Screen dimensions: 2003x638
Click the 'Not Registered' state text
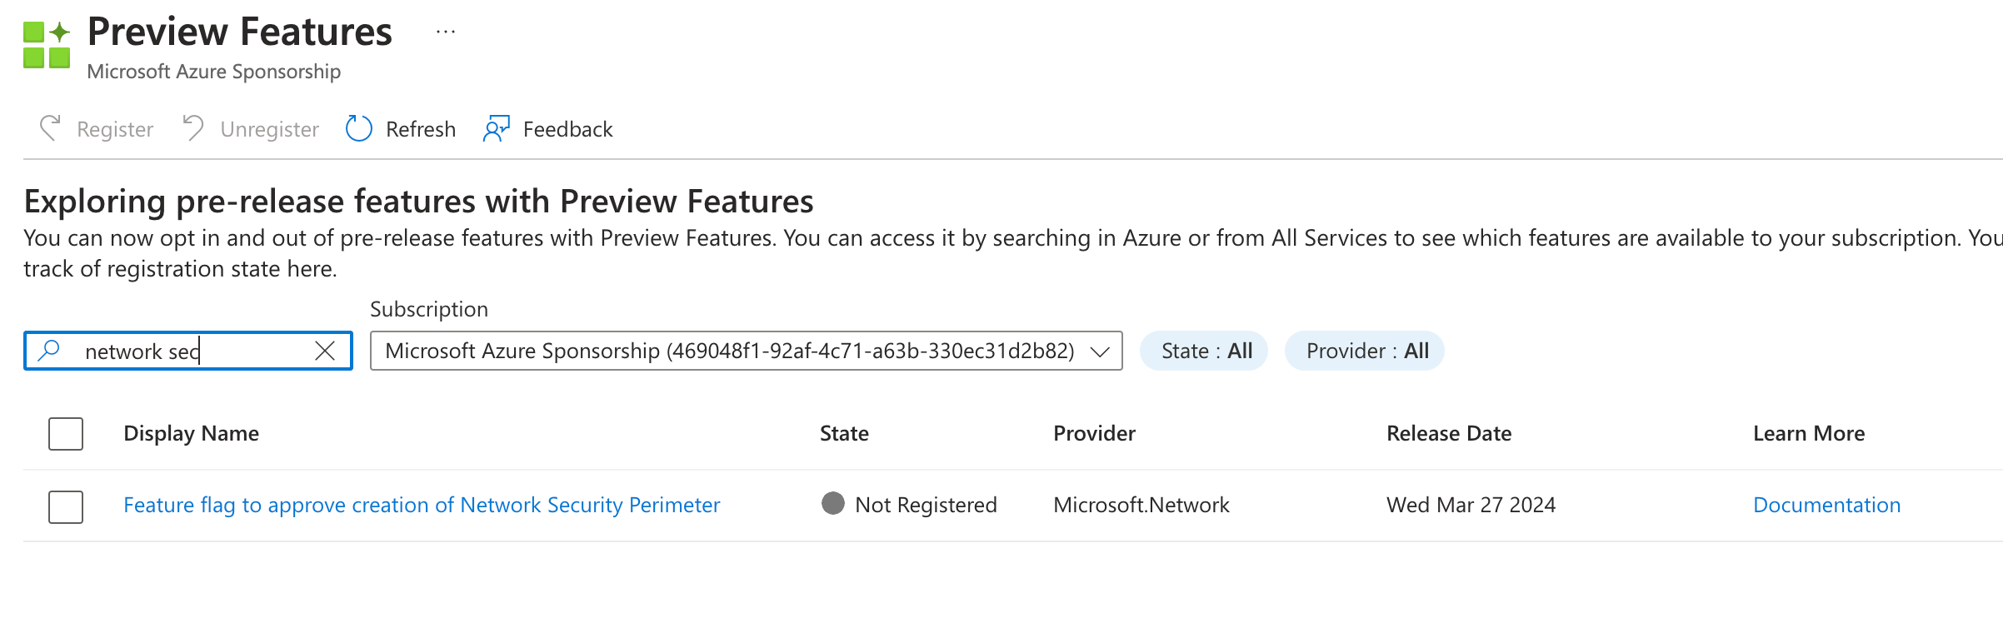926,505
